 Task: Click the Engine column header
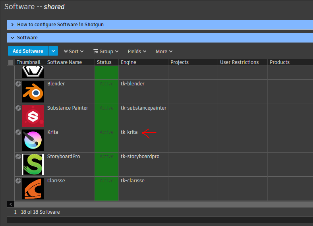(x=143, y=62)
